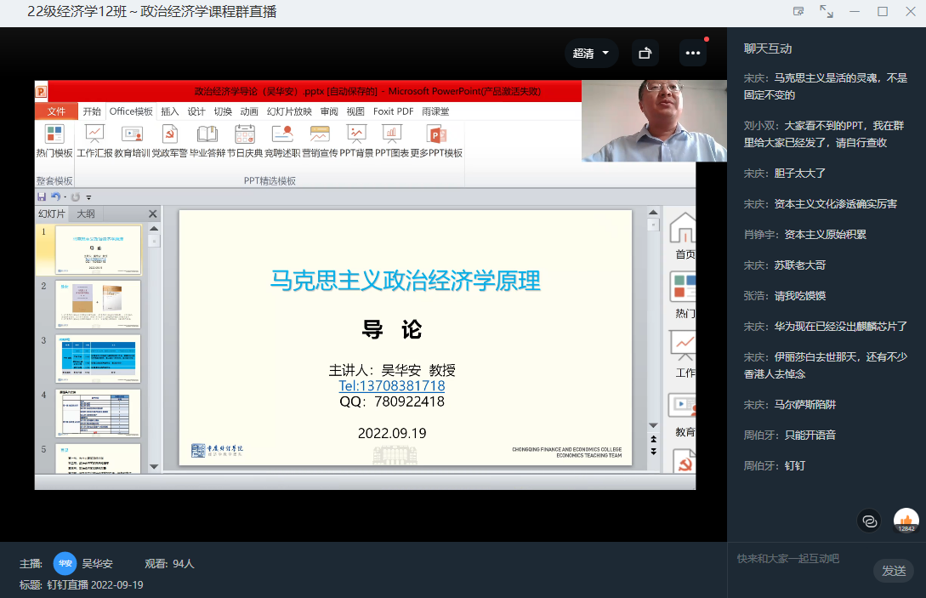Select slide 3 thumbnail in slide panel
Screen dimensions: 926x598
[x=98, y=357]
